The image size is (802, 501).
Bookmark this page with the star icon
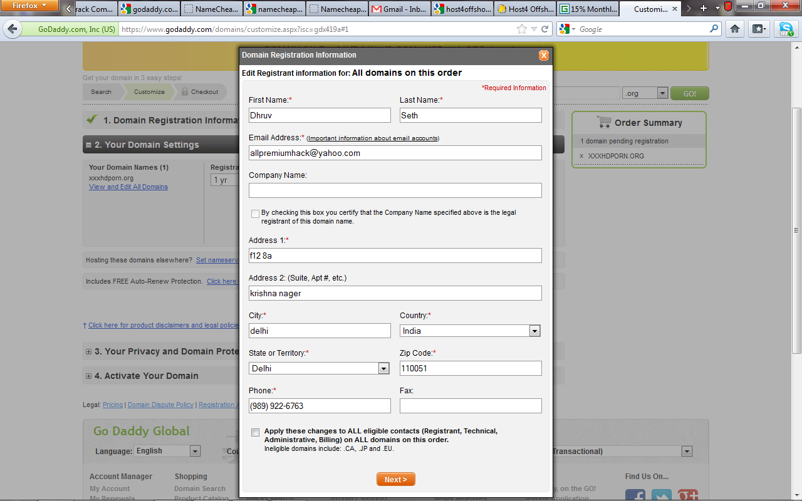pos(522,29)
